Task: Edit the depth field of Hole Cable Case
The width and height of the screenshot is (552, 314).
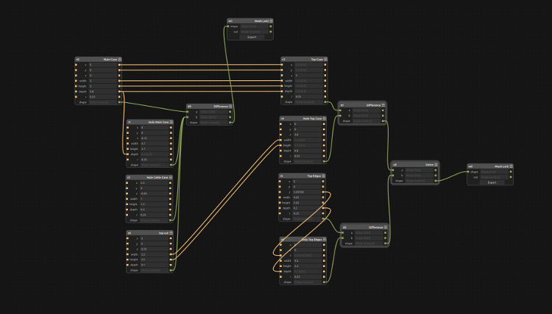Action: (x=154, y=210)
